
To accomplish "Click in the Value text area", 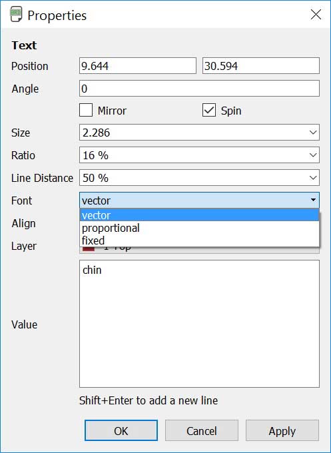I will [199, 324].
